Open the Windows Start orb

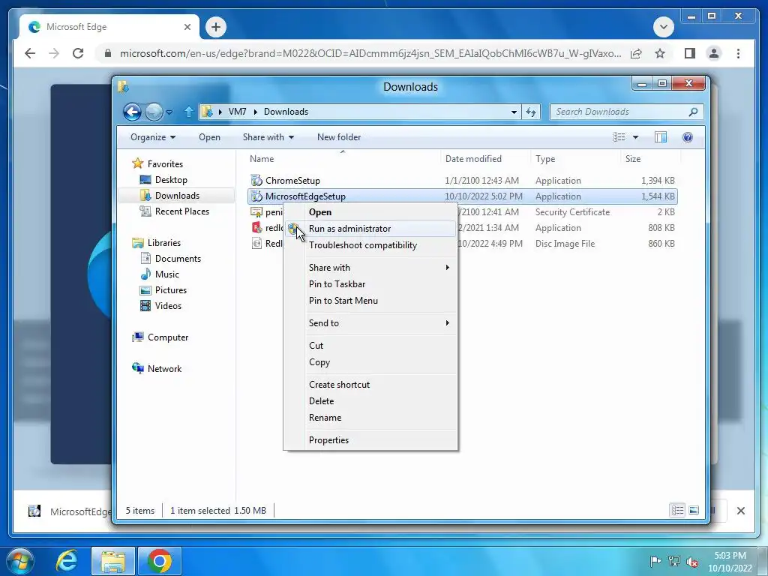(x=19, y=561)
